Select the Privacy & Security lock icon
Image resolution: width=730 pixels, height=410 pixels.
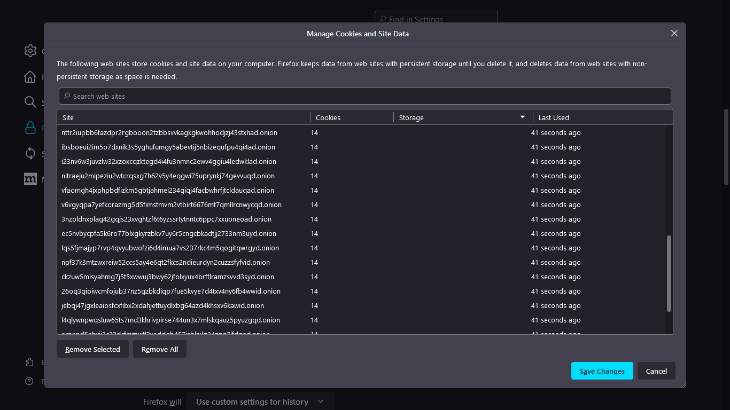tap(30, 128)
